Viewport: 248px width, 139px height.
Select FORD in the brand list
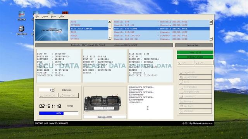89,32
